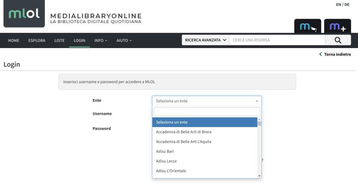The width and height of the screenshot is (358, 189).
Task: Open the Liste menu item
Action: coord(59,40)
